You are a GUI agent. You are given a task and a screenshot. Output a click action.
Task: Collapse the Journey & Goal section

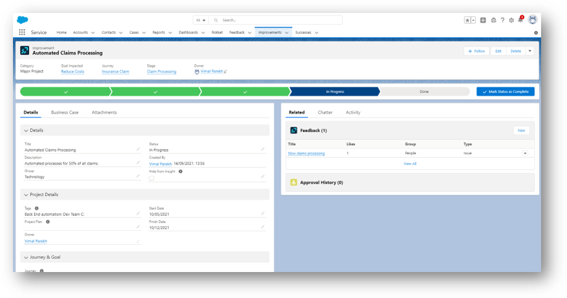26,257
